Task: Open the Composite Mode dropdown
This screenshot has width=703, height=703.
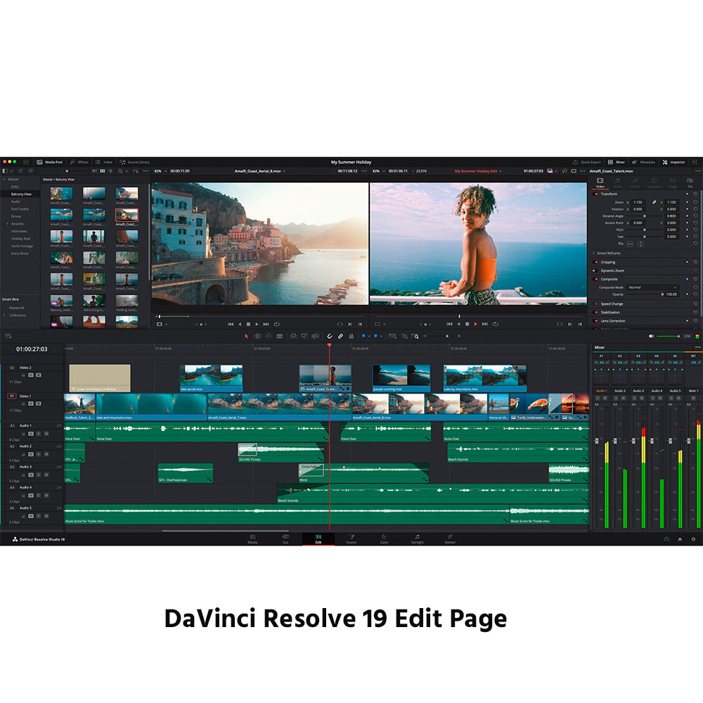Action: 652,288
